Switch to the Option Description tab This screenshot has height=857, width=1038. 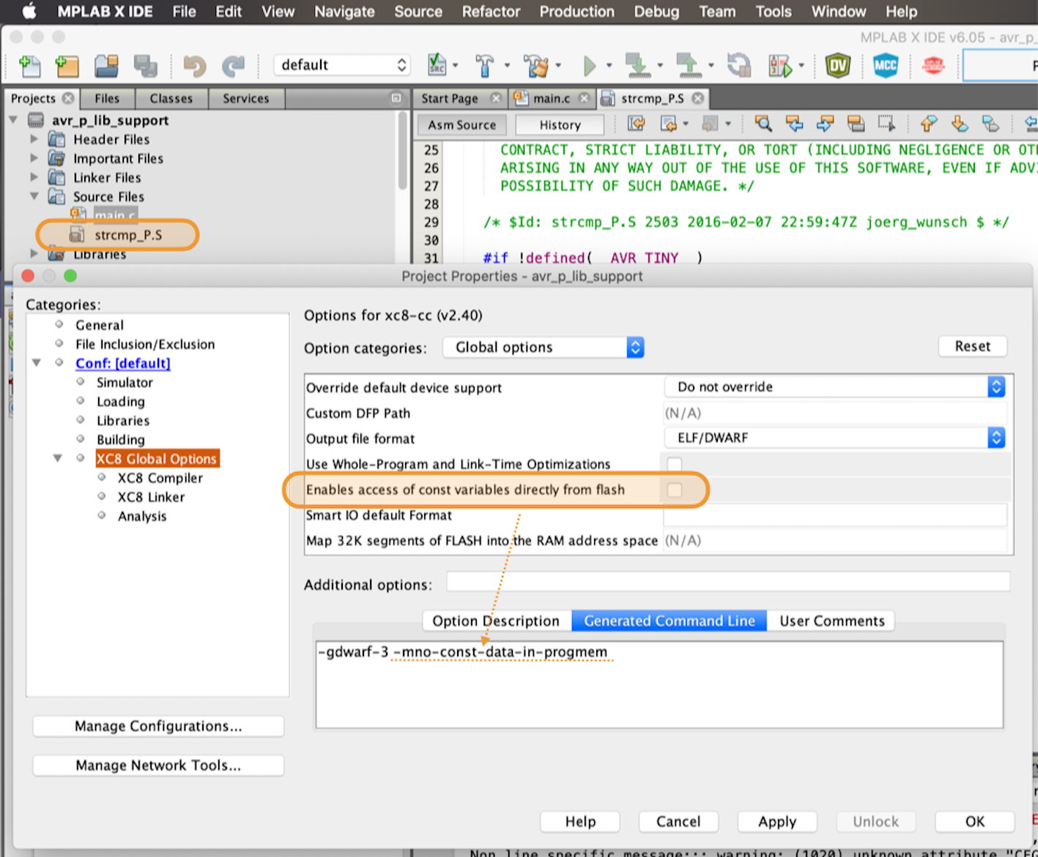tap(496, 621)
